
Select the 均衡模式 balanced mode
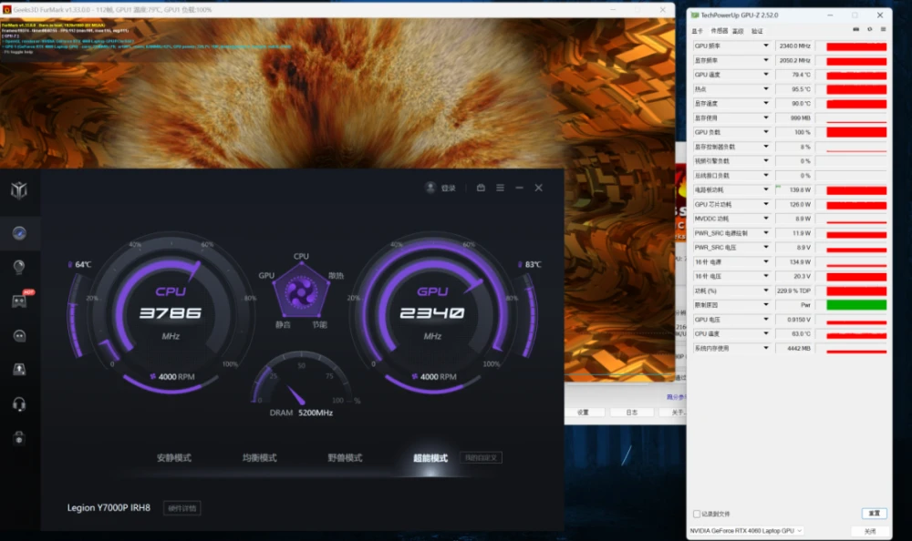tap(259, 458)
